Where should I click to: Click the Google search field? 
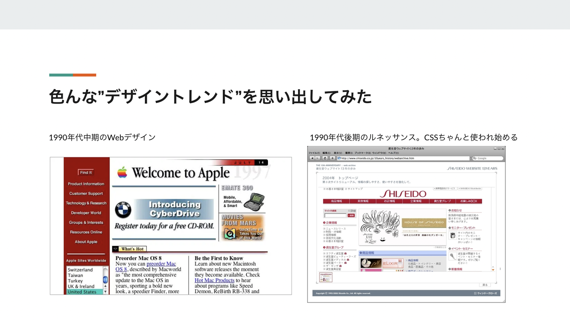[x=488, y=158]
